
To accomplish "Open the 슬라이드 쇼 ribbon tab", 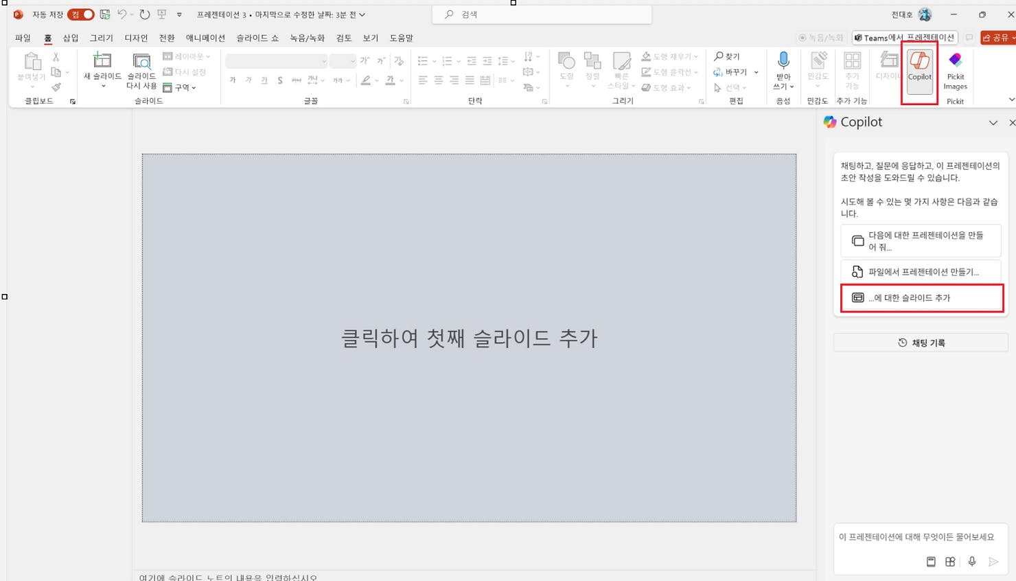I will pos(257,38).
